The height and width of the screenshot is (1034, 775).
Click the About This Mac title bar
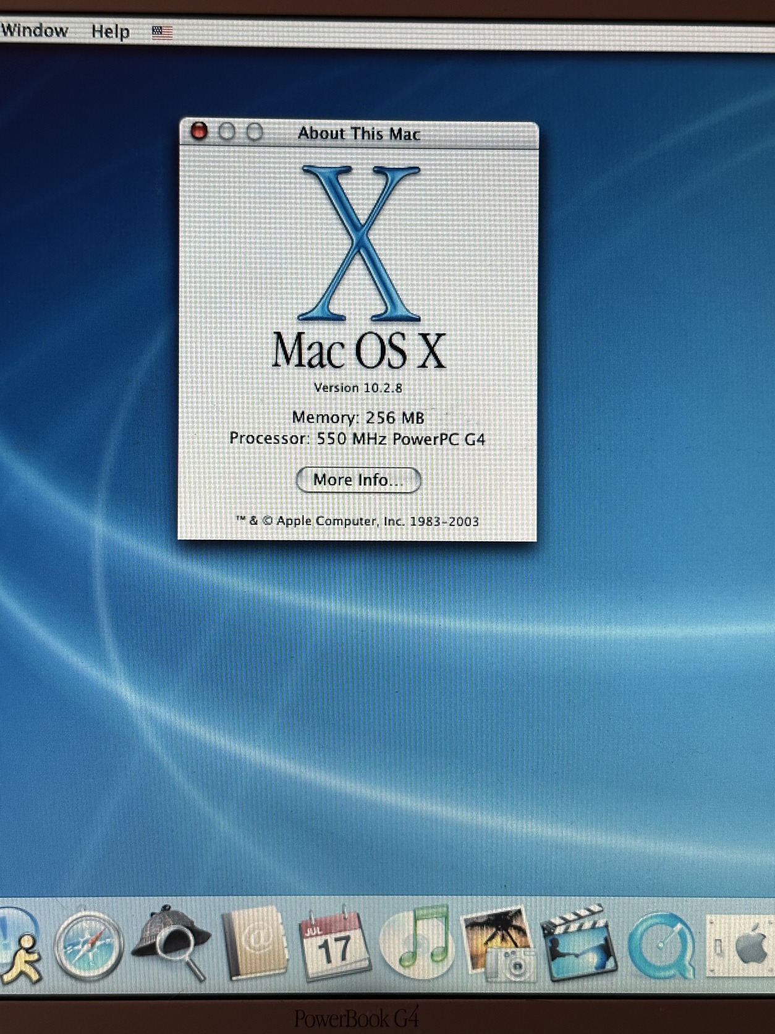pyautogui.click(x=359, y=134)
